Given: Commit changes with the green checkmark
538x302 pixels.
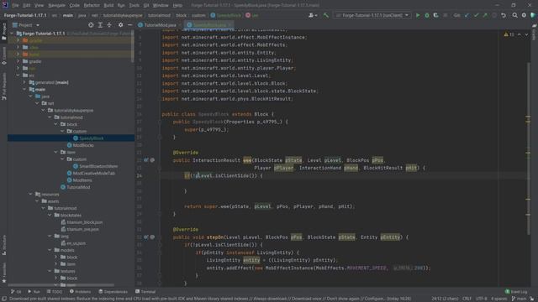Looking at the screenshot, I should click(476, 15).
